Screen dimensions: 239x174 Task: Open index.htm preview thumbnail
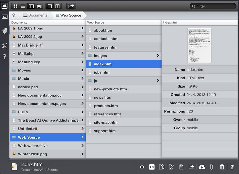199,46
